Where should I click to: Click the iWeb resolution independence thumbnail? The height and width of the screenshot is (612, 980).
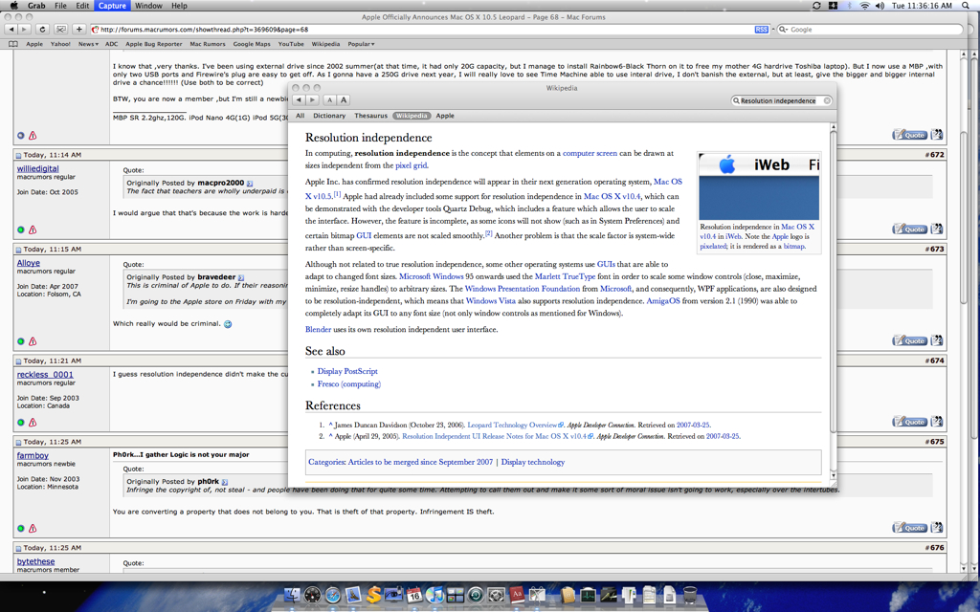(x=759, y=186)
